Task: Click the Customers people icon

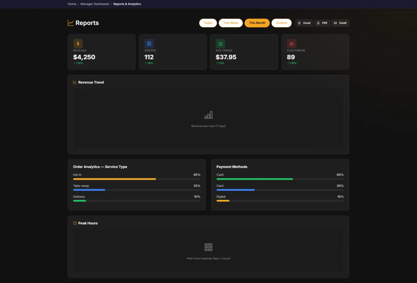Action: [x=292, y=44]
